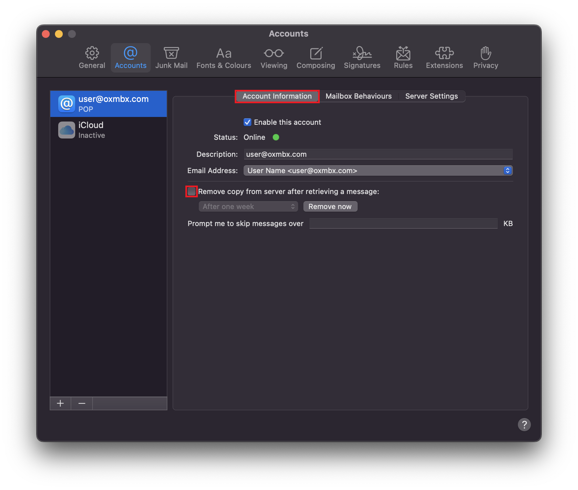The image size is (578, 490).
Task: Open the Viewing preferences pane
Action: [x=274, y=57]
